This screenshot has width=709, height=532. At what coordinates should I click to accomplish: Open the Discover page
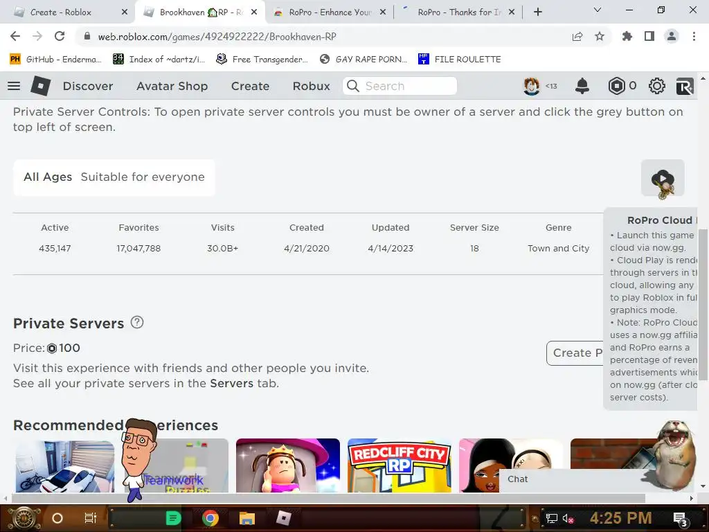coord(88,86)
